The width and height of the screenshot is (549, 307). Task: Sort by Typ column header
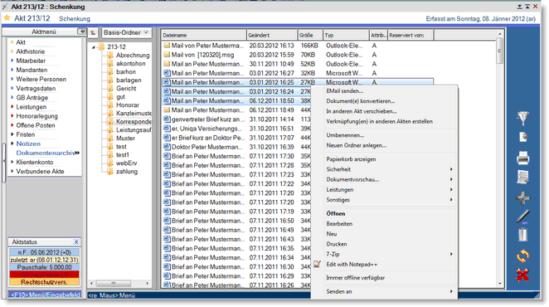(x=346, y=35)
